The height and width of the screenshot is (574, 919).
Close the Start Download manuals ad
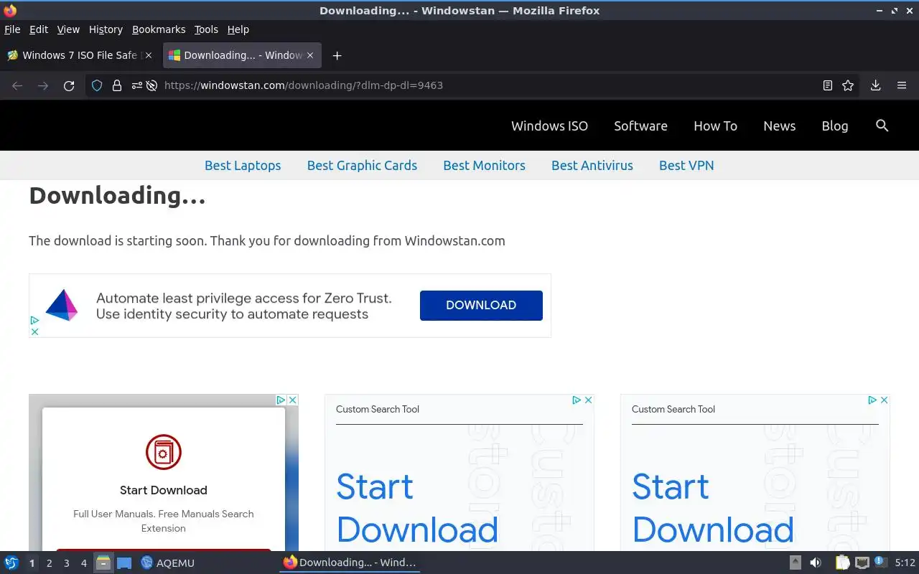tap(292, 400)
